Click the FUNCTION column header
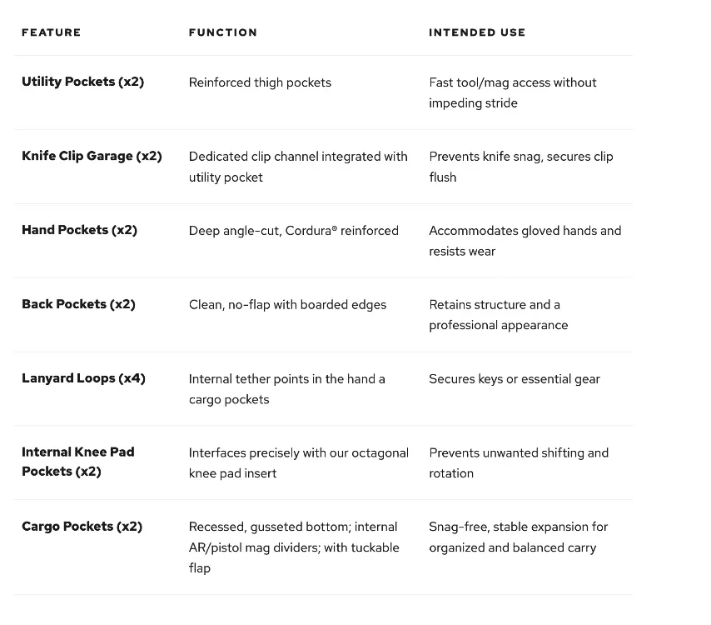Screen dimensions: 711x625 (x=222, y=32)
